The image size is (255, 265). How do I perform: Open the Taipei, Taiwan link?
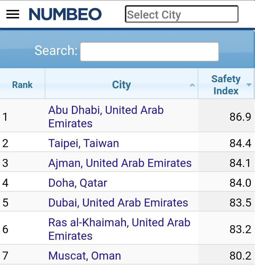84,143
